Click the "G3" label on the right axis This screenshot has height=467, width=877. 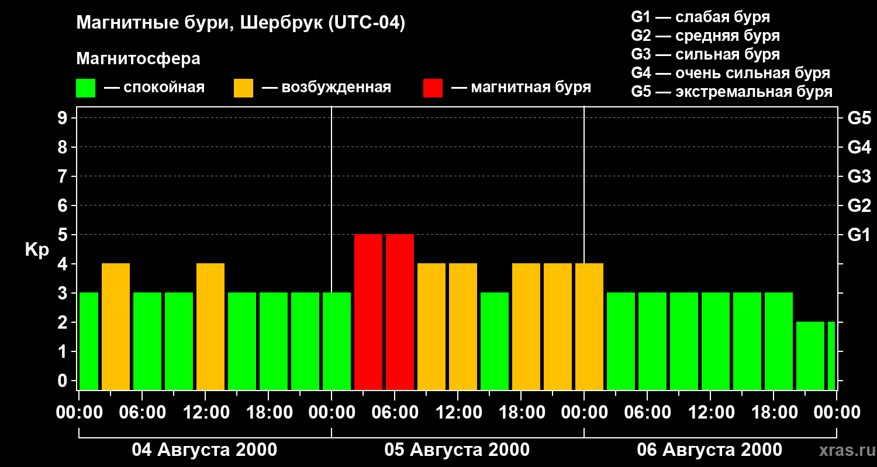point(859,176)
